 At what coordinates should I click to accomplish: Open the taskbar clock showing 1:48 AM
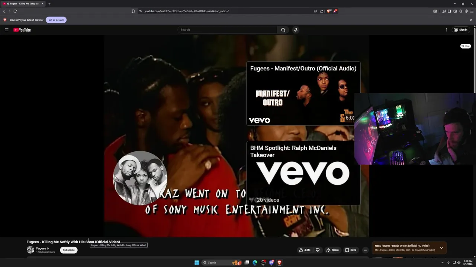468,263
